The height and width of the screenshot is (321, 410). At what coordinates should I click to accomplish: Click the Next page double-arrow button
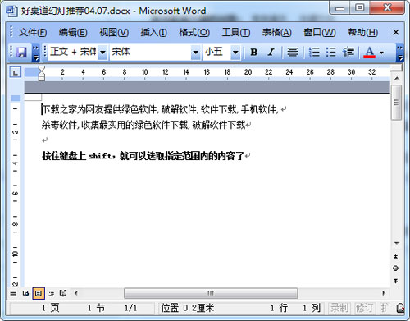[x=396, y=281]
